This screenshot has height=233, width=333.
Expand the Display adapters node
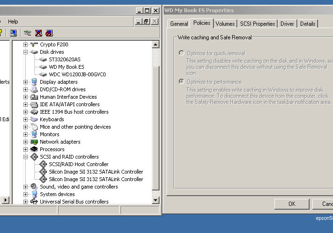(25, 82)
